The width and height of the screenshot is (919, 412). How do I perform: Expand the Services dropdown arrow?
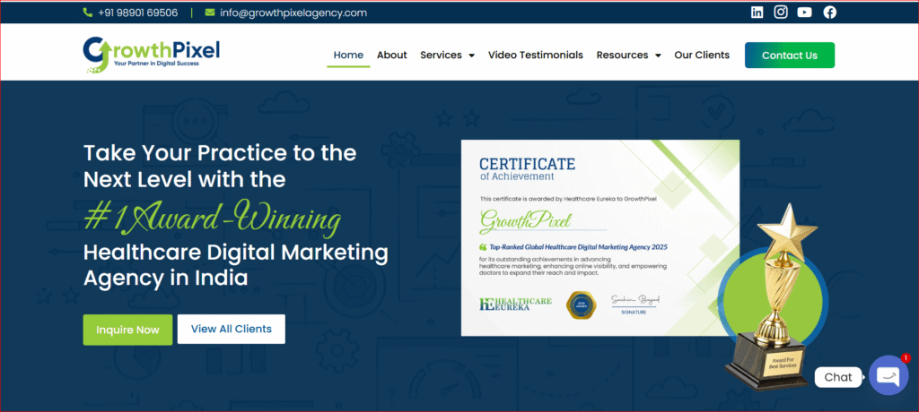472,56
